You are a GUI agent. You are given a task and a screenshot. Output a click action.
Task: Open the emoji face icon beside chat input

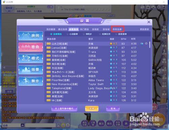click(x=63, y=125)
